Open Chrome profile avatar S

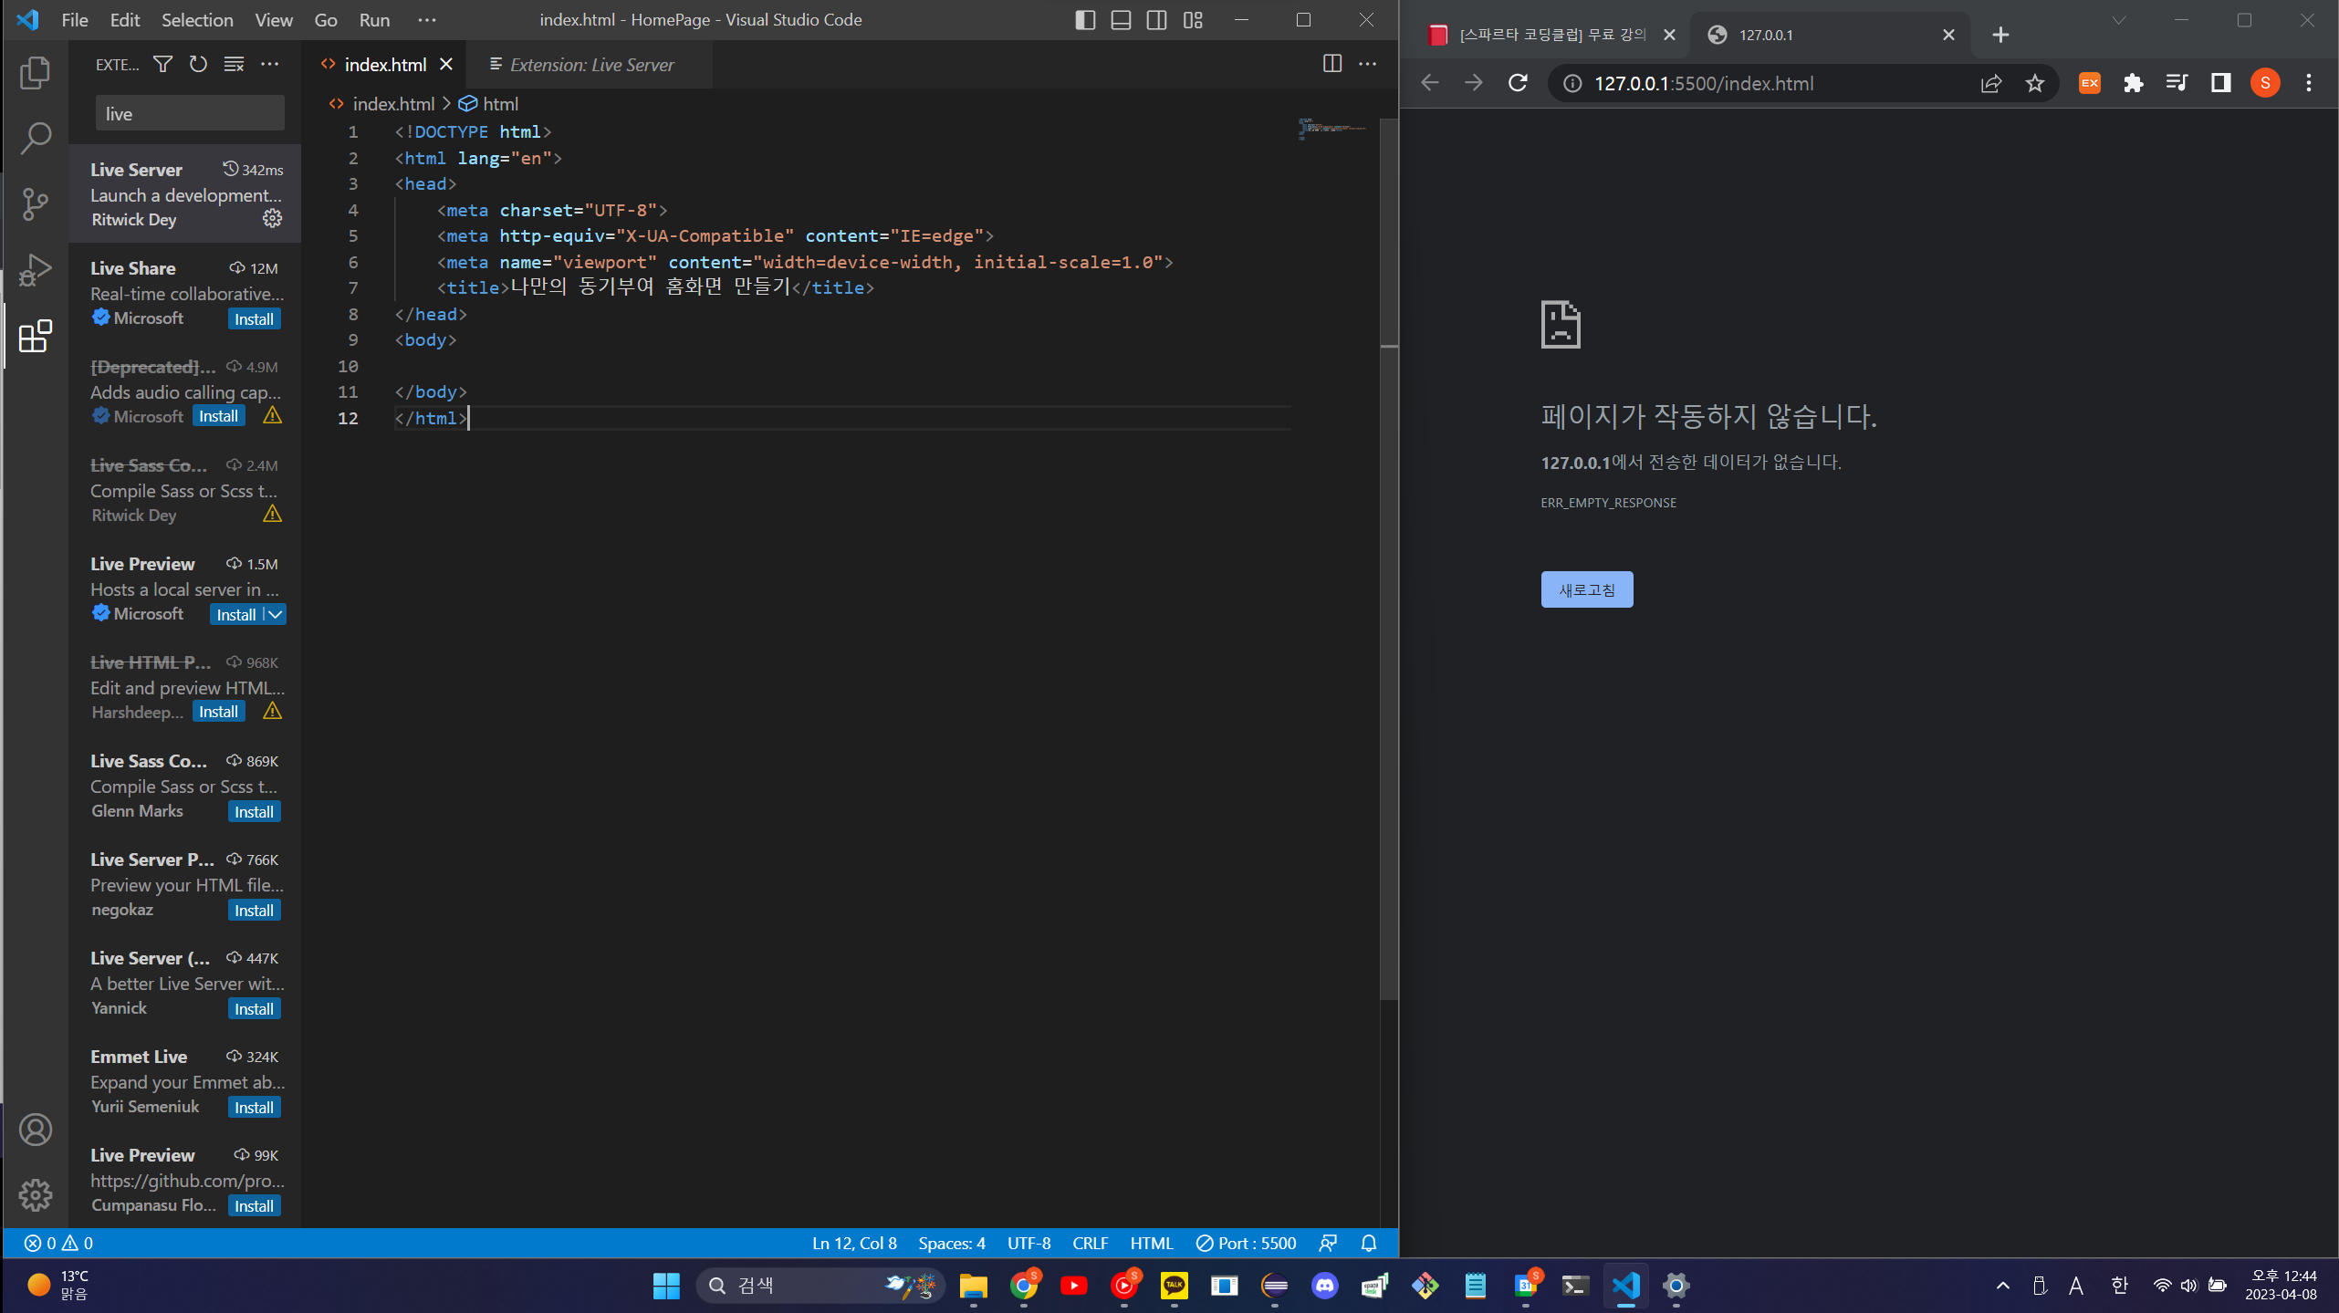(x=2265, y=83)
